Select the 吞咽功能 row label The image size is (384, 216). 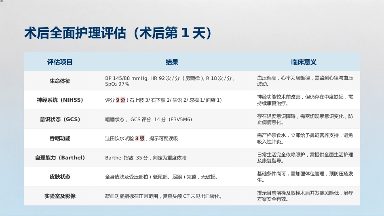(x=60, y=138)
